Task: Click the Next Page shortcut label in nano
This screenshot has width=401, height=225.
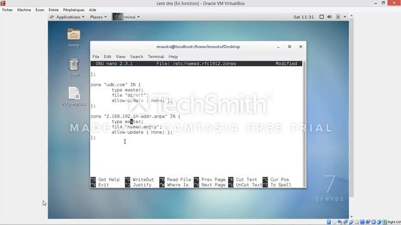Action: tap(213, 185)
